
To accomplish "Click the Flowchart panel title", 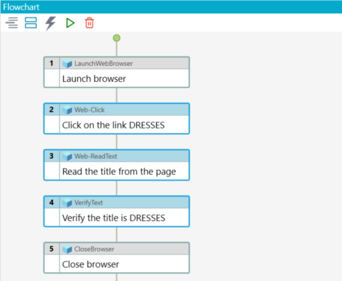I will pos(21,7).
